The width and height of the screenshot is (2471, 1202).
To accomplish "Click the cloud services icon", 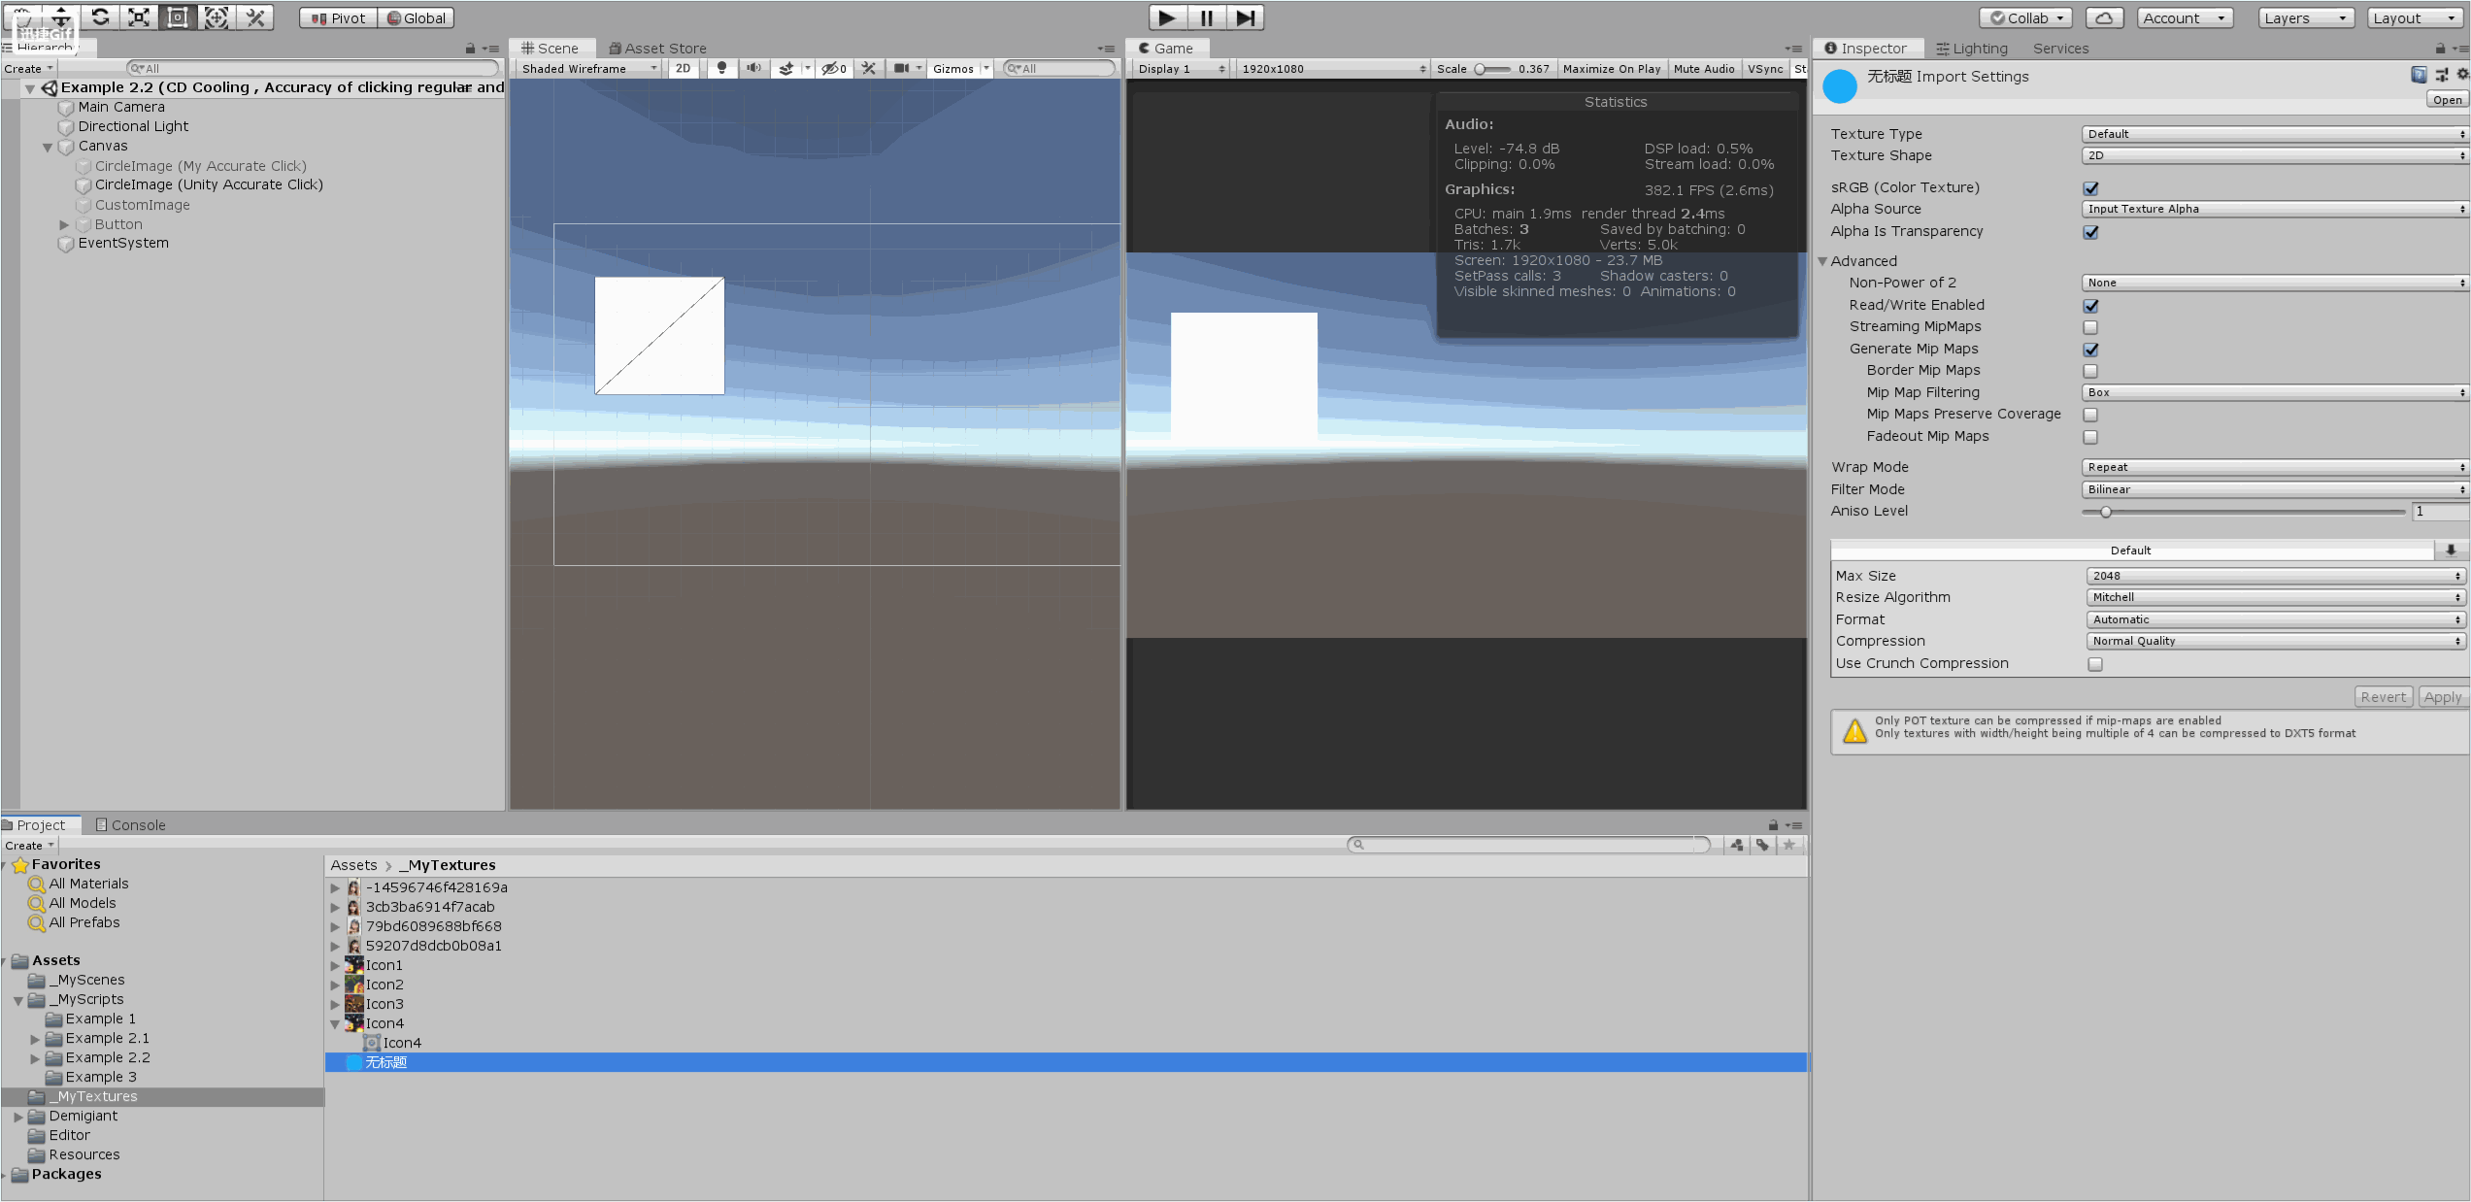I will 2104,17.
